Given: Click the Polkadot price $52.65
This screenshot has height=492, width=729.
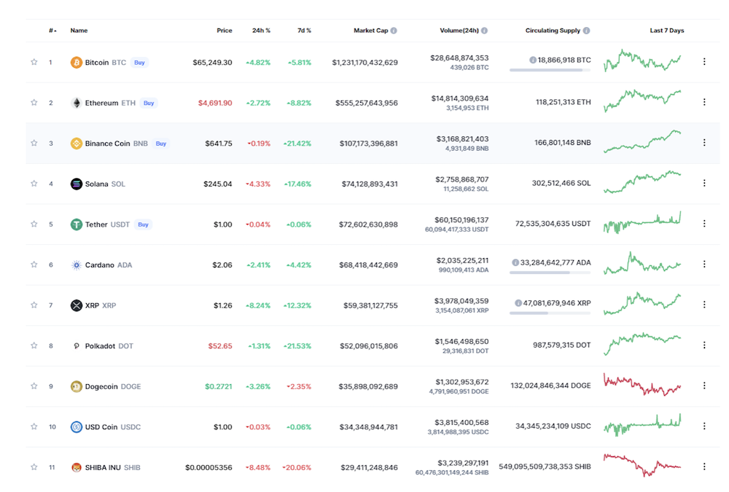Looking at the screenshot, I should point(220,346).
